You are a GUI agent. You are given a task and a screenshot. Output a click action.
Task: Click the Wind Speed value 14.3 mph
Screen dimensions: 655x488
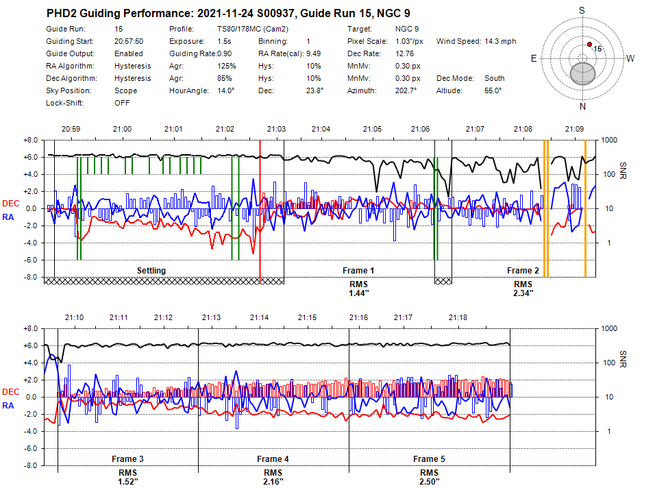(x=500, y=41)
